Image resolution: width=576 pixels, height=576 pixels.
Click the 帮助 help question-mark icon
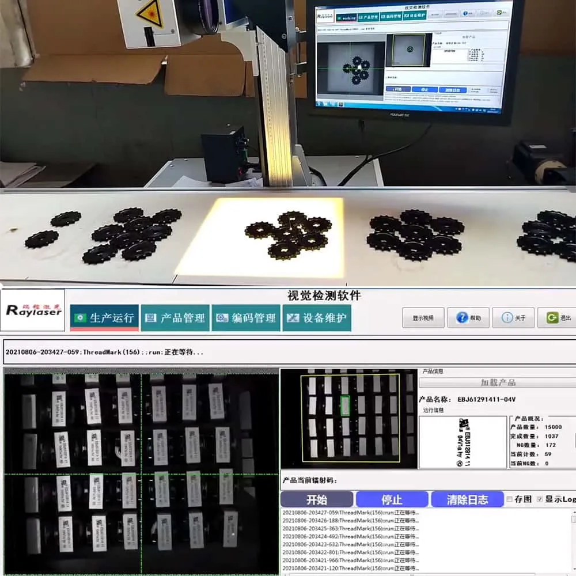462,318
